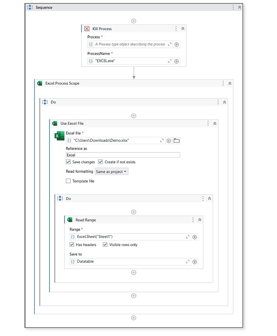277x336 pixels.
Task: Click the expand expression icon for the Range field
Action: point(188,237)
